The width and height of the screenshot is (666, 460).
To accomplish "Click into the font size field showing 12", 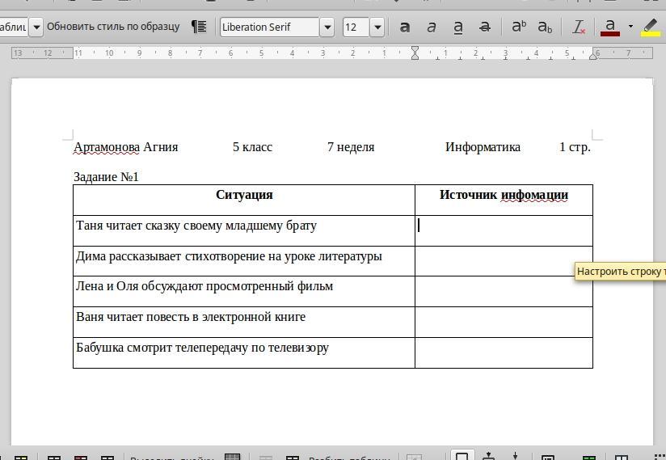I will point(356,27).
